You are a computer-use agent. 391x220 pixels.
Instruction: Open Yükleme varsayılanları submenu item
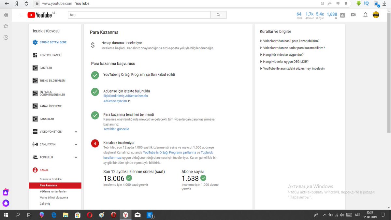click(x=53, y=191)
